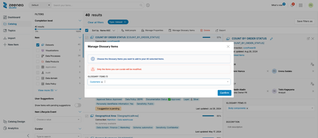Check the Visualizations filter checkbox
This screenshot has height=138, width=318.
pos(38,50)
